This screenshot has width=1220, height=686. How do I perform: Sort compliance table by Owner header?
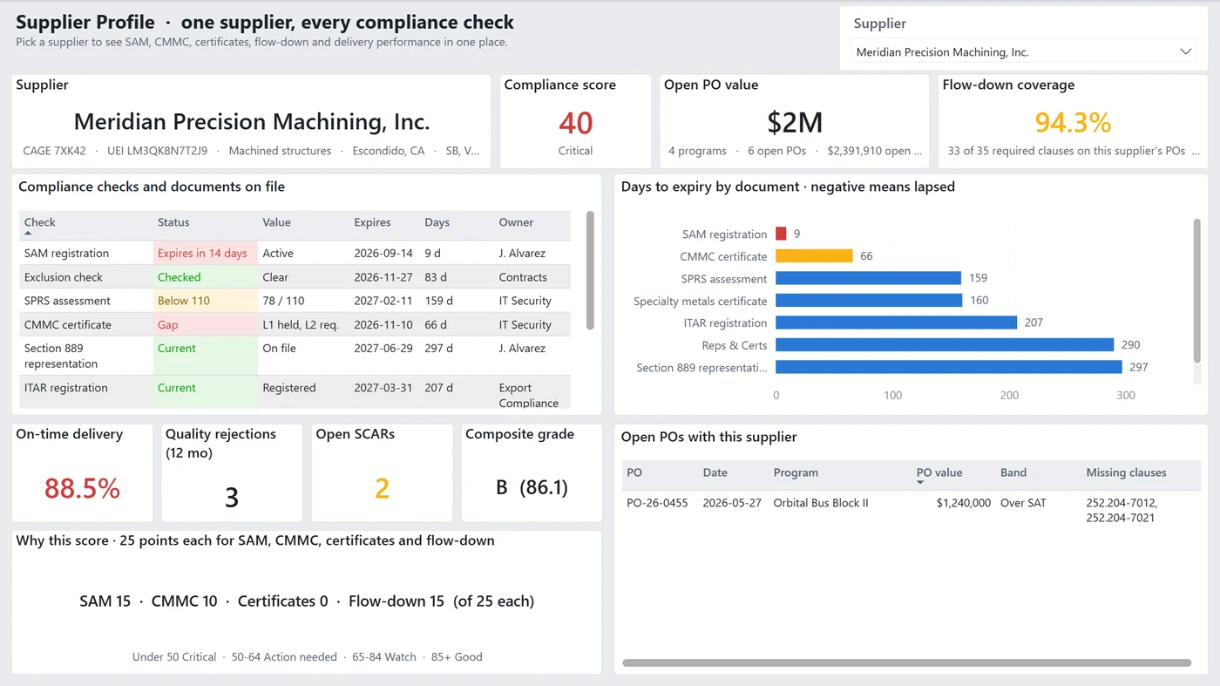[x=516, y=222]
